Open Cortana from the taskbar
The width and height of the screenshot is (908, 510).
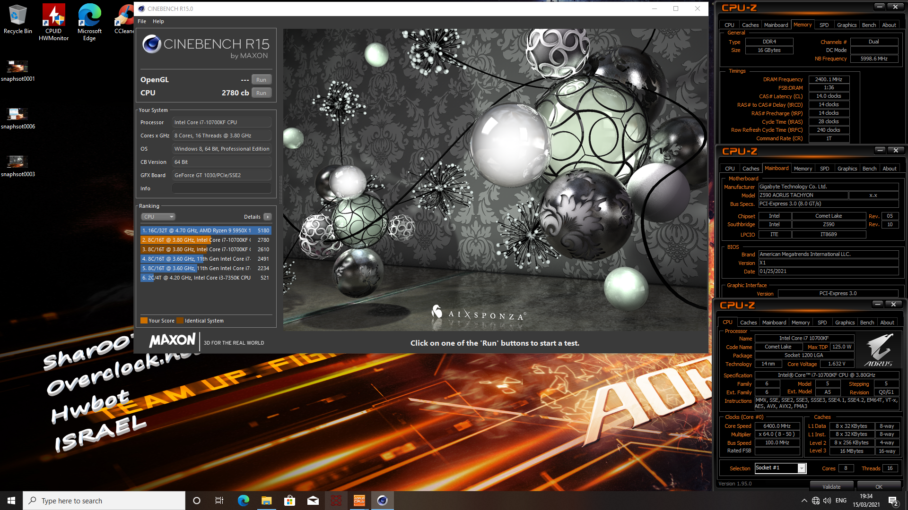pos(197,501)
